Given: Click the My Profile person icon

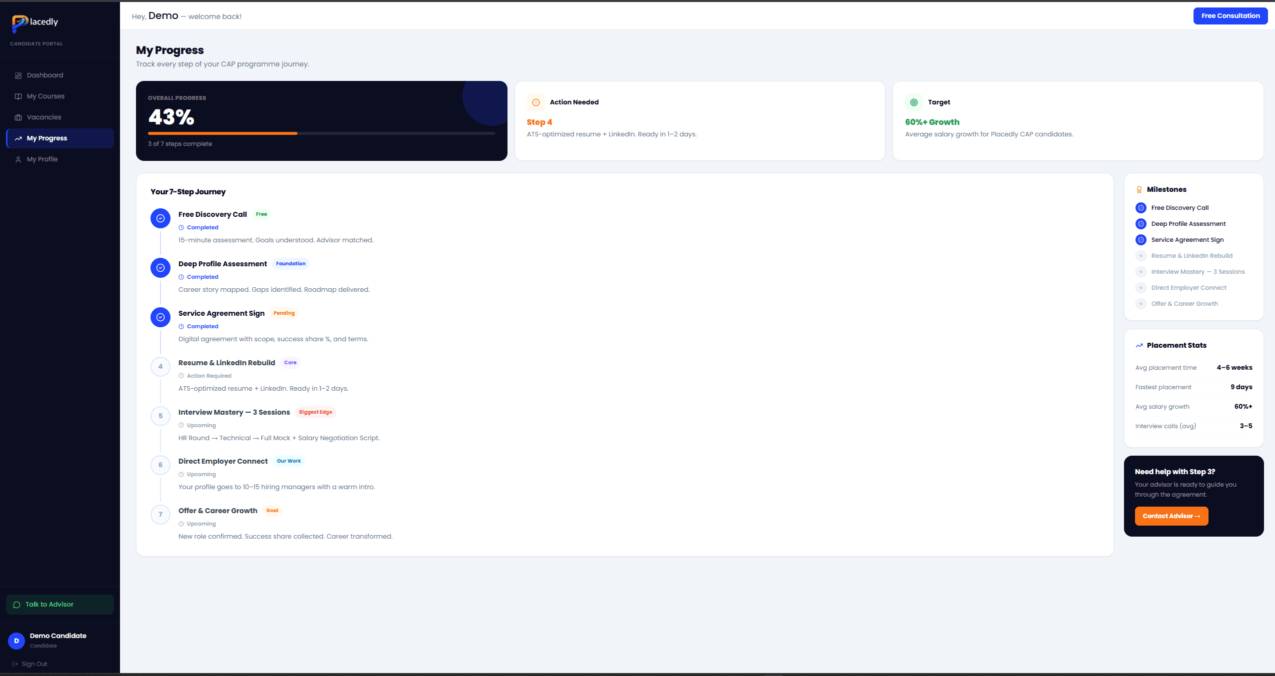Looking at the screenshot, I should click(x=18, y=159).
